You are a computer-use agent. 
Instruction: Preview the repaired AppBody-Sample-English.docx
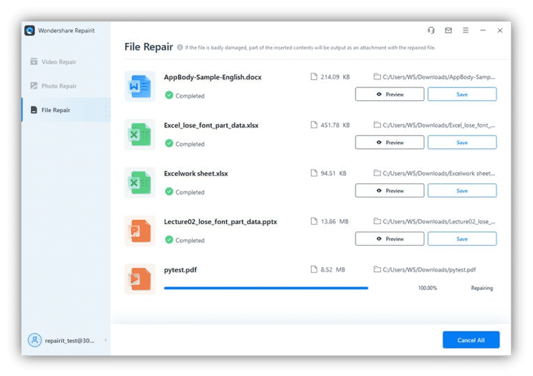click(389, 94)
